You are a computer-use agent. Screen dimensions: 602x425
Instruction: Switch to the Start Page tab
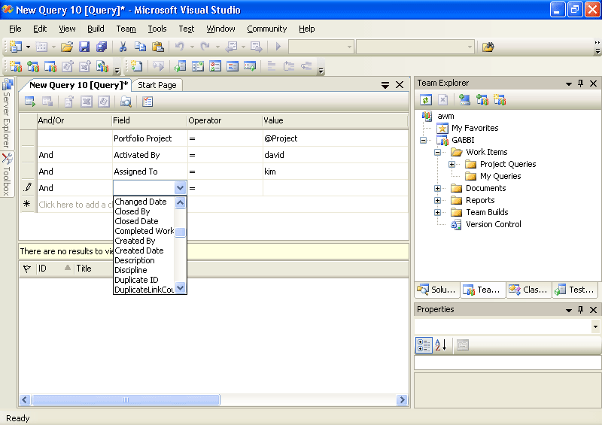[157, 85]
